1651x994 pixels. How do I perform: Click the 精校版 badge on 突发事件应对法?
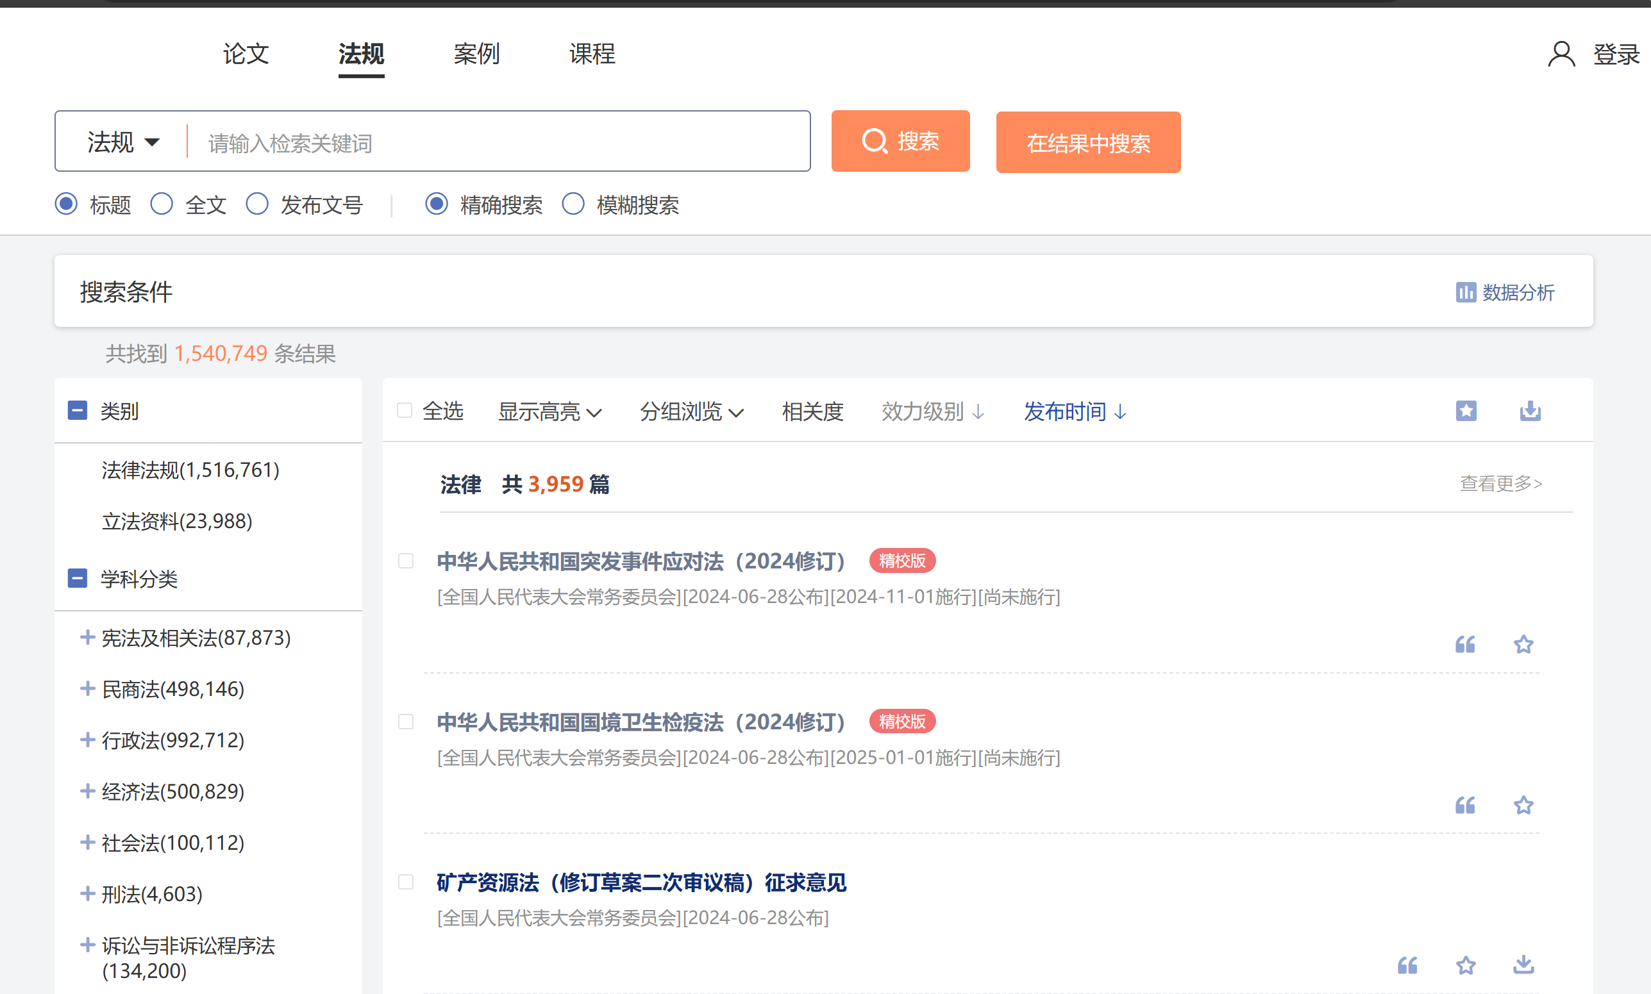click(x=902, y=561)
